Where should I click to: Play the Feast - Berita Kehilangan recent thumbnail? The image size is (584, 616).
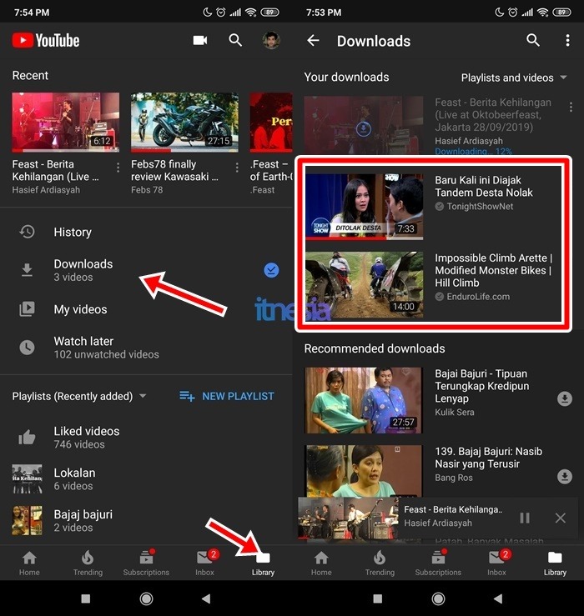pyautogui.click(x=66, y=123)
